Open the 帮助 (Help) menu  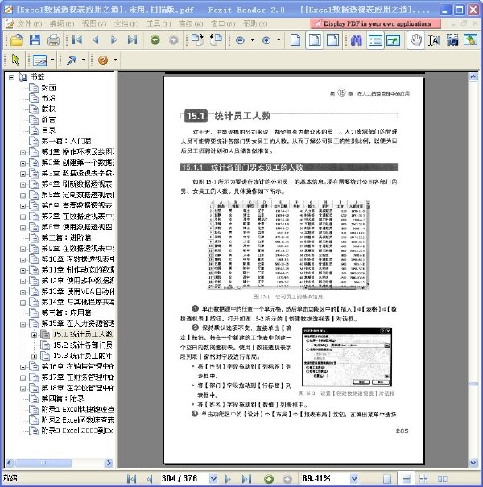(255, 23)
